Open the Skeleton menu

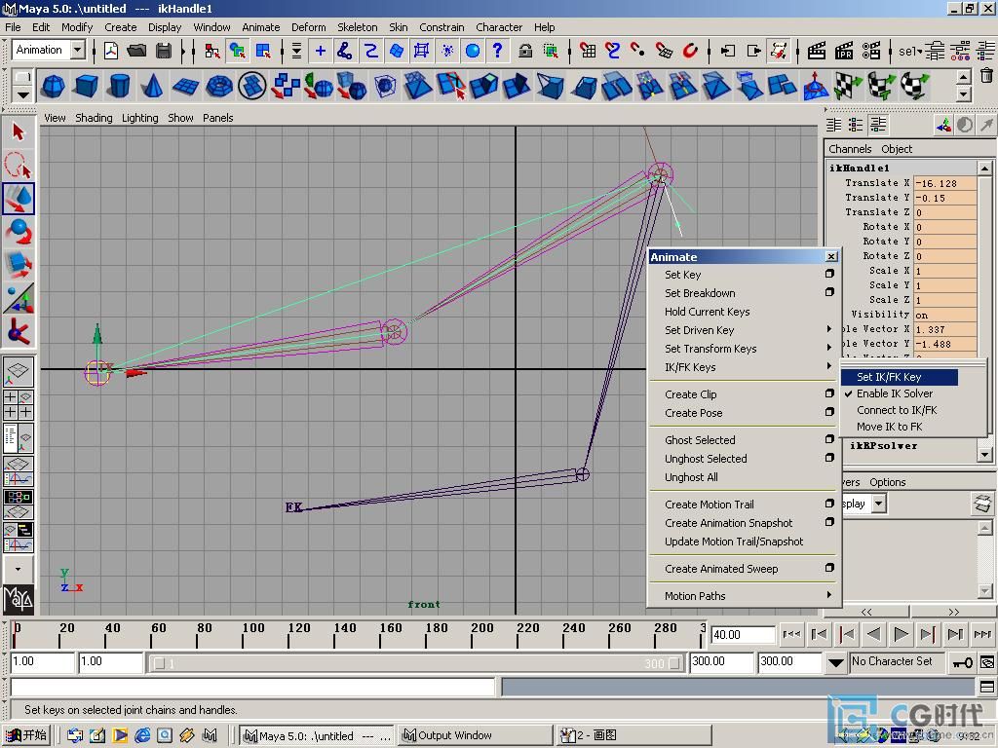click(x=357, y=27)
